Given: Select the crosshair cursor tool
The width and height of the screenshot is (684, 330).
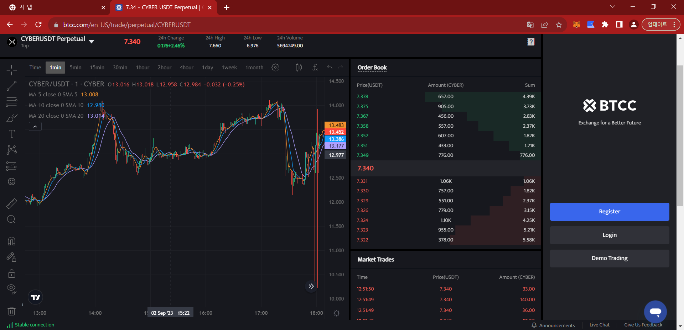Looking at the screenshot, I should click(x=12, y=70).
